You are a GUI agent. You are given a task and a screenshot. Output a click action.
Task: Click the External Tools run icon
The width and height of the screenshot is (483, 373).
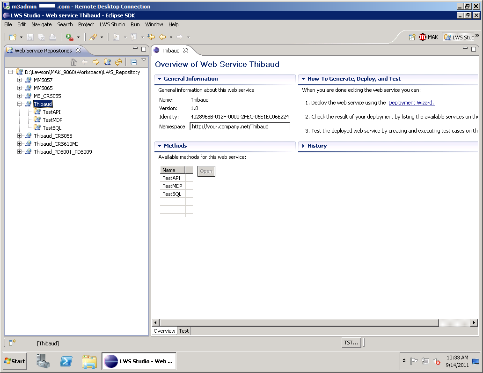[x=69, y=37]
